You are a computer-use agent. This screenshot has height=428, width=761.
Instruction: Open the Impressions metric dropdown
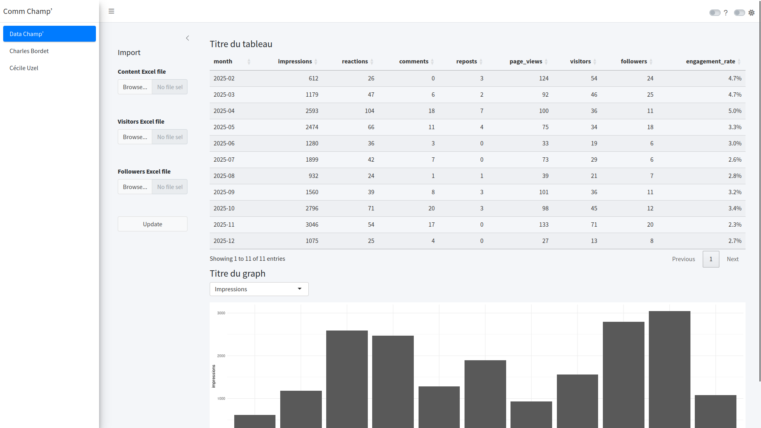tap(259, 289)
